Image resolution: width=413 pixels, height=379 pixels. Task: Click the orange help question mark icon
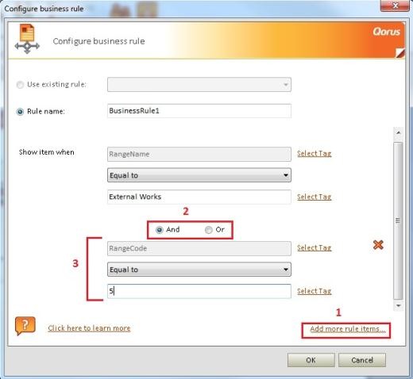25,326
